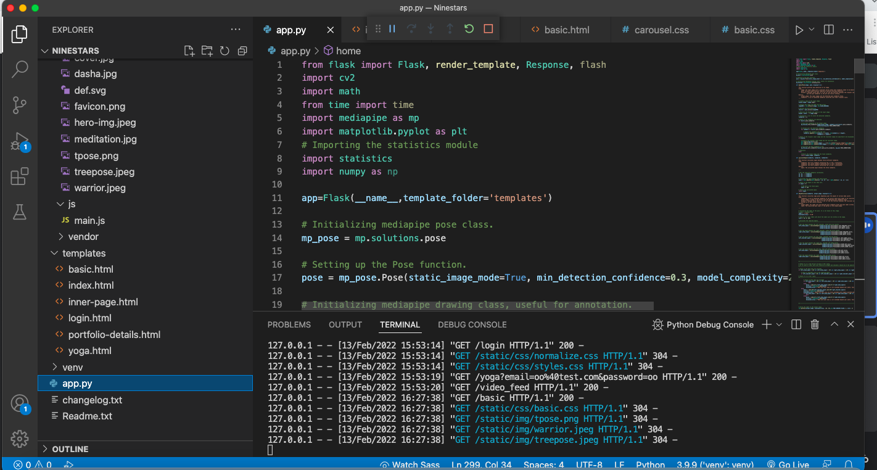Collapse the templates folder
Image resolution: width=877 pixels, height=470 pixels.
[x=83, y=253]
